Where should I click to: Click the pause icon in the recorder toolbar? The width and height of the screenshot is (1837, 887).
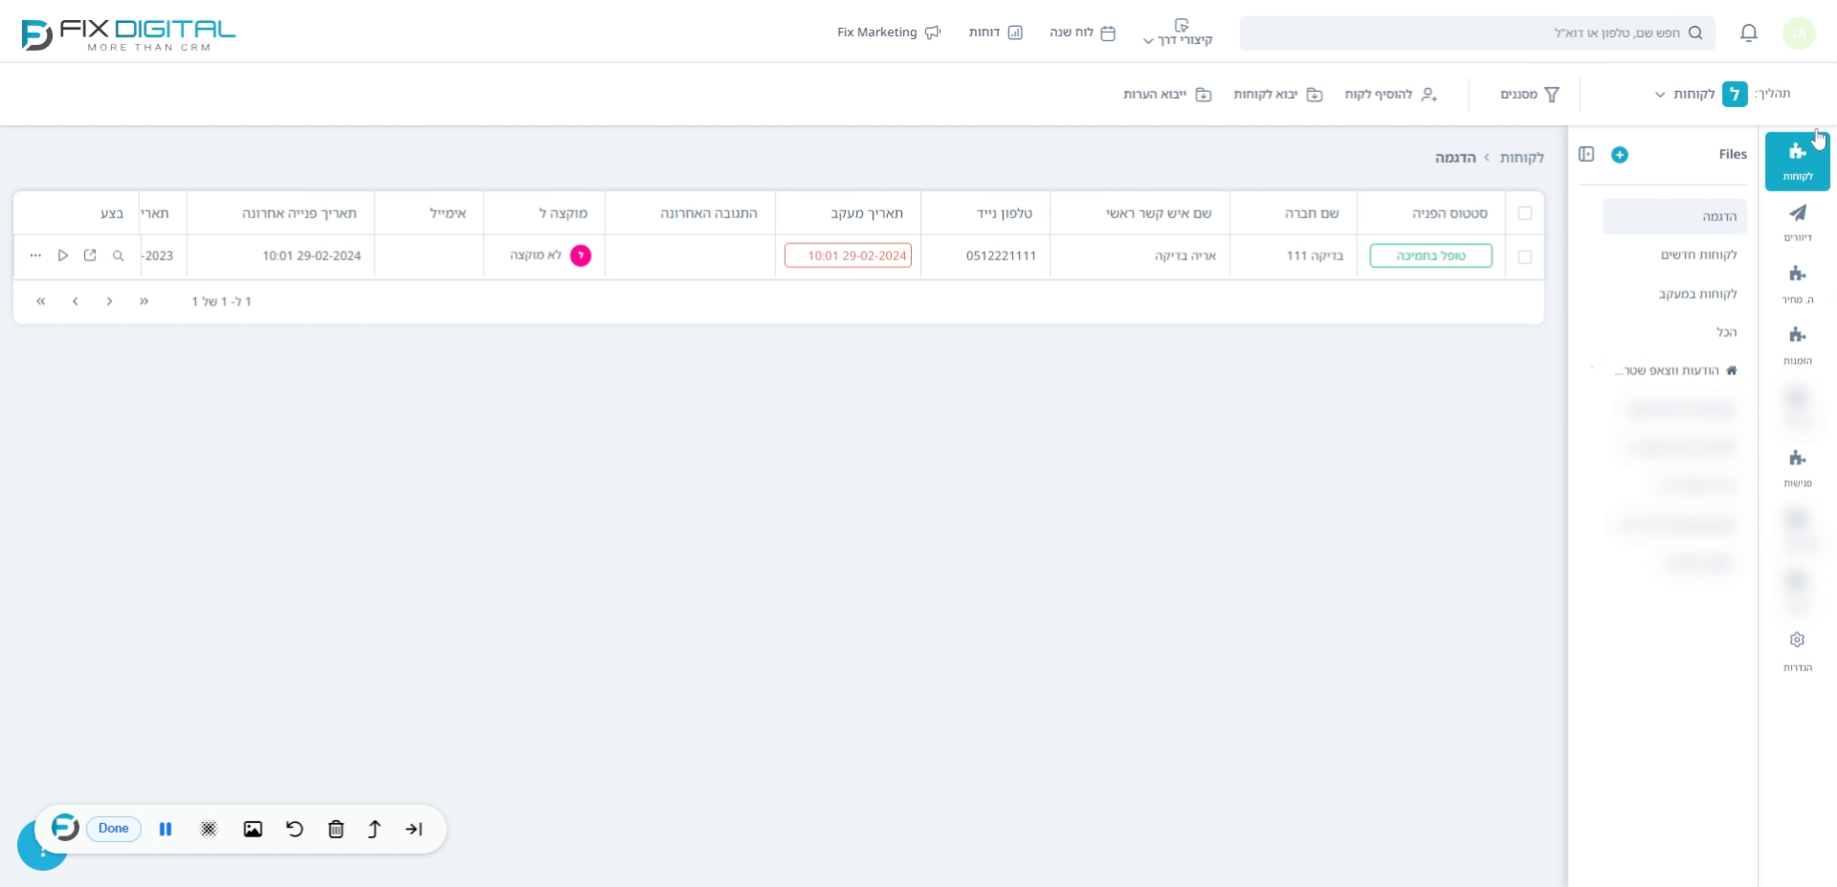[x=166, y=829]
